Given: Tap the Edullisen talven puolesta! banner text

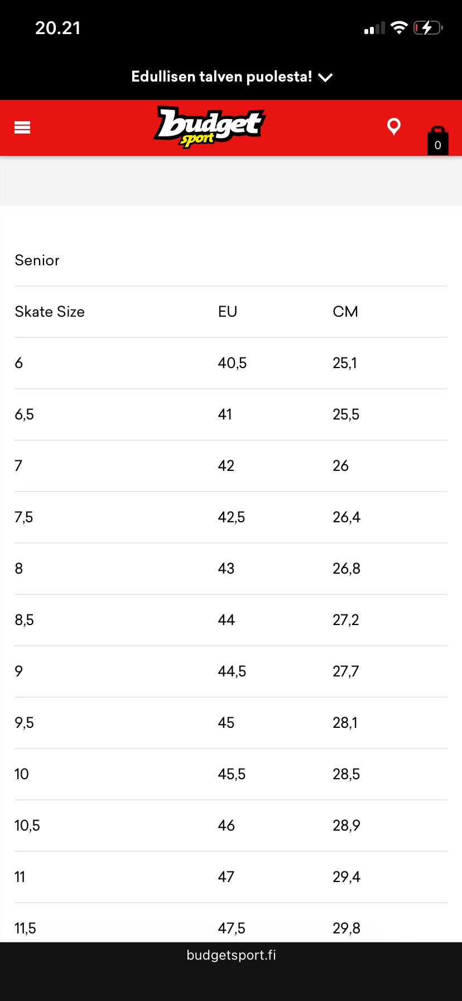Looking at the screenshot, I should [222, 77].
